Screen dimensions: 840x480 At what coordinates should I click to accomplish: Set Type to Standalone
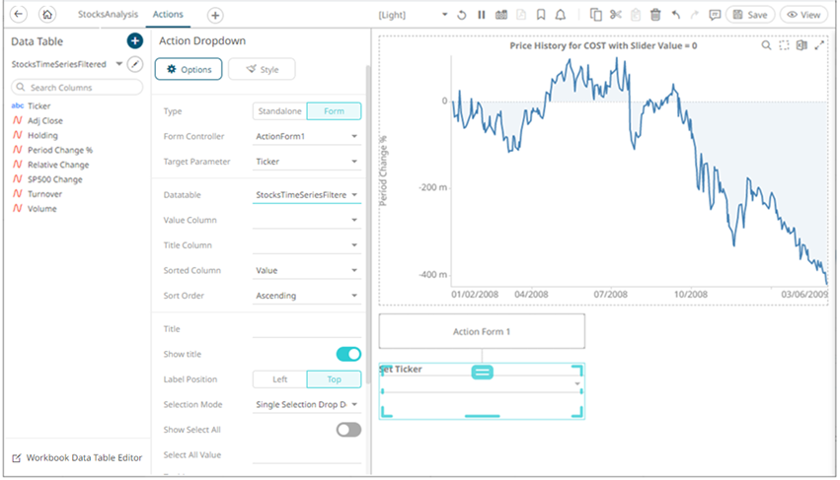pyautogui.click(x=279, y=111)
